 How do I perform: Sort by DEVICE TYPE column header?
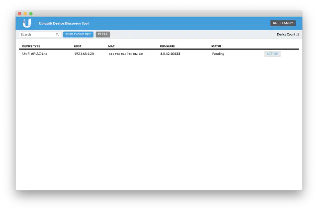coord(31,46)
